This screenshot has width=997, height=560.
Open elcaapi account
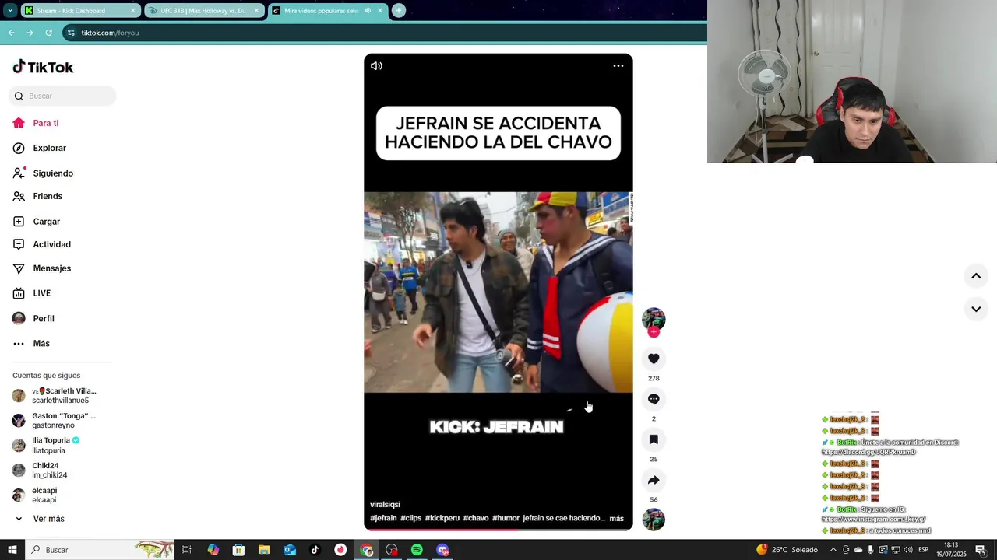click(36, 495)
